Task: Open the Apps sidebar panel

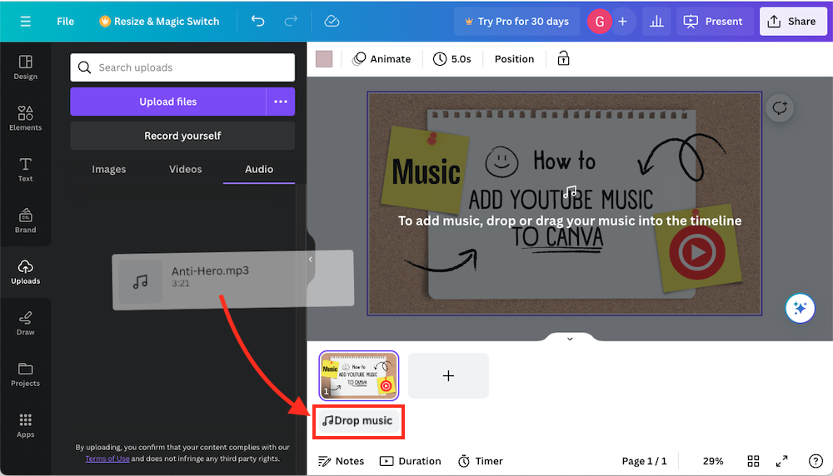Action: (25, 424)
